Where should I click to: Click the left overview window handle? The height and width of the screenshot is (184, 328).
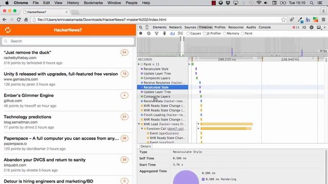coord(181,39)
